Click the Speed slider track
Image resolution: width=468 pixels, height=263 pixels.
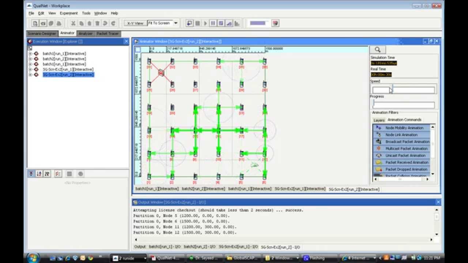point(403,90)
